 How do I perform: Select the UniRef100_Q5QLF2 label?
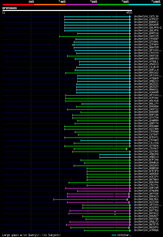coord(146,222)
